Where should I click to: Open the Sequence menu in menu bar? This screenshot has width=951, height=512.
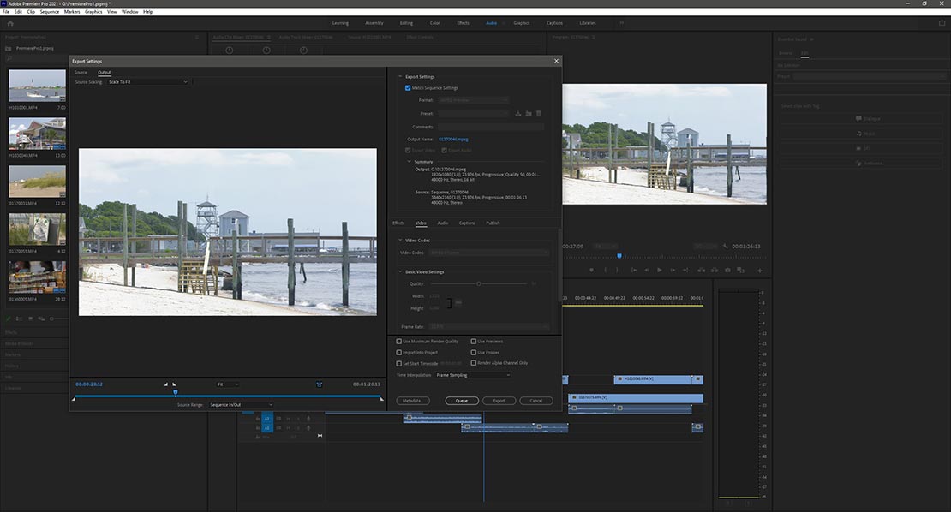pos(50,11)
